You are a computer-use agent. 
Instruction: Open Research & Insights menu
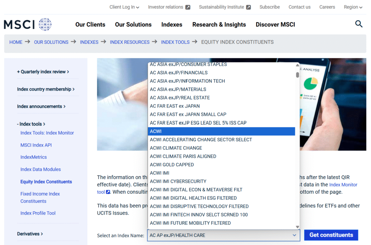(x=219, y=25)
